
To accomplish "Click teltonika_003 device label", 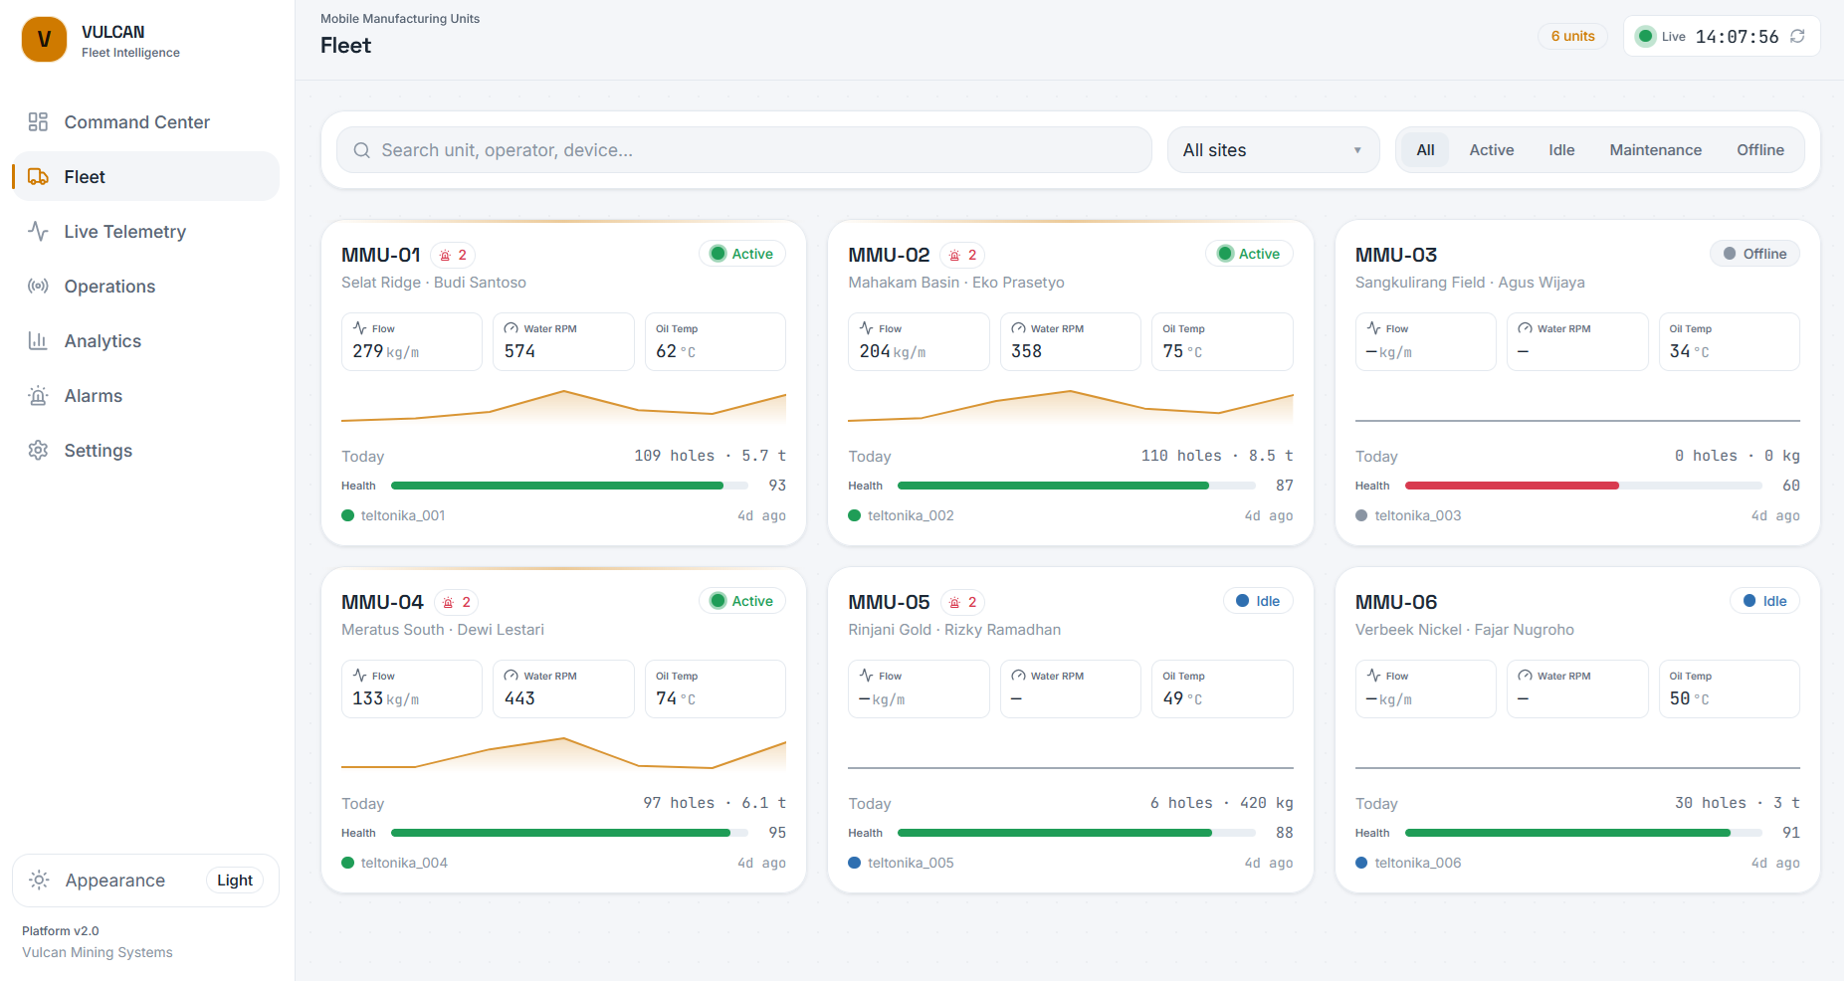I will [1418, 515].
